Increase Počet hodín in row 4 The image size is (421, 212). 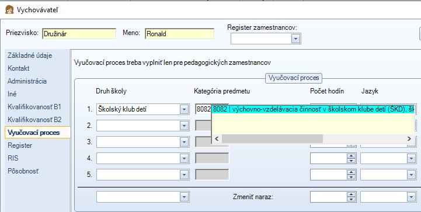[x=351, y=156]
